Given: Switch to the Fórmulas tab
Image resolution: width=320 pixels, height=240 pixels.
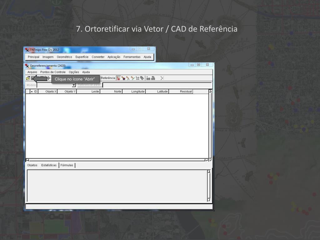Looking at the screenshot, I should (67, 165).
